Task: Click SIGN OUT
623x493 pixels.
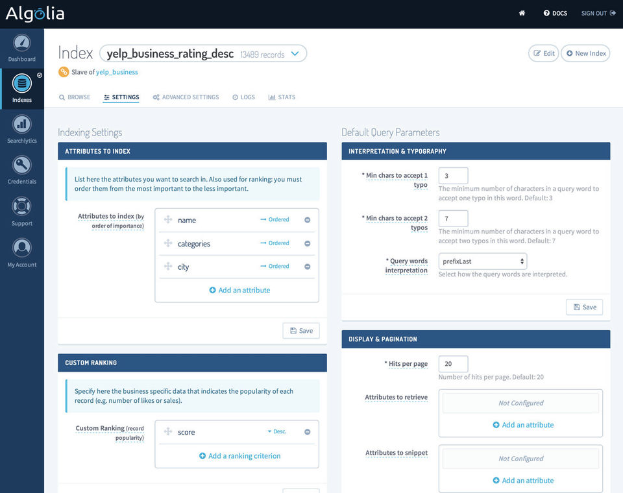Action: (x=598, y=13)
